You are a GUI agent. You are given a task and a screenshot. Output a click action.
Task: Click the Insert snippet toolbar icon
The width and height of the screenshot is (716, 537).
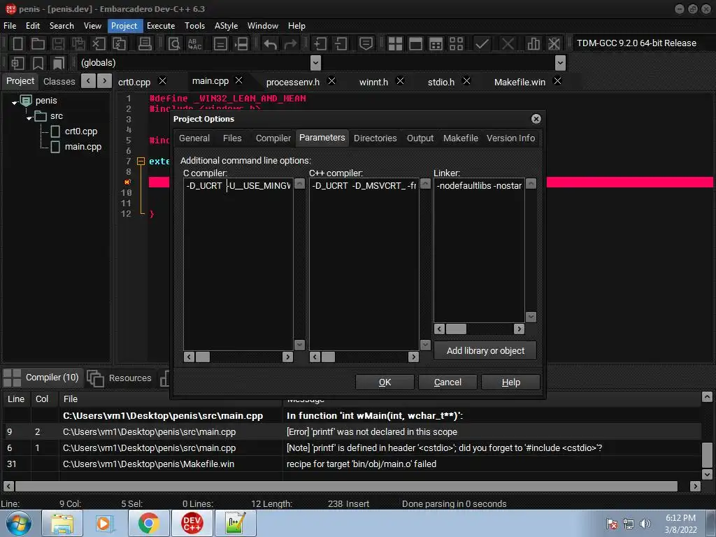[x=17, y=63]
